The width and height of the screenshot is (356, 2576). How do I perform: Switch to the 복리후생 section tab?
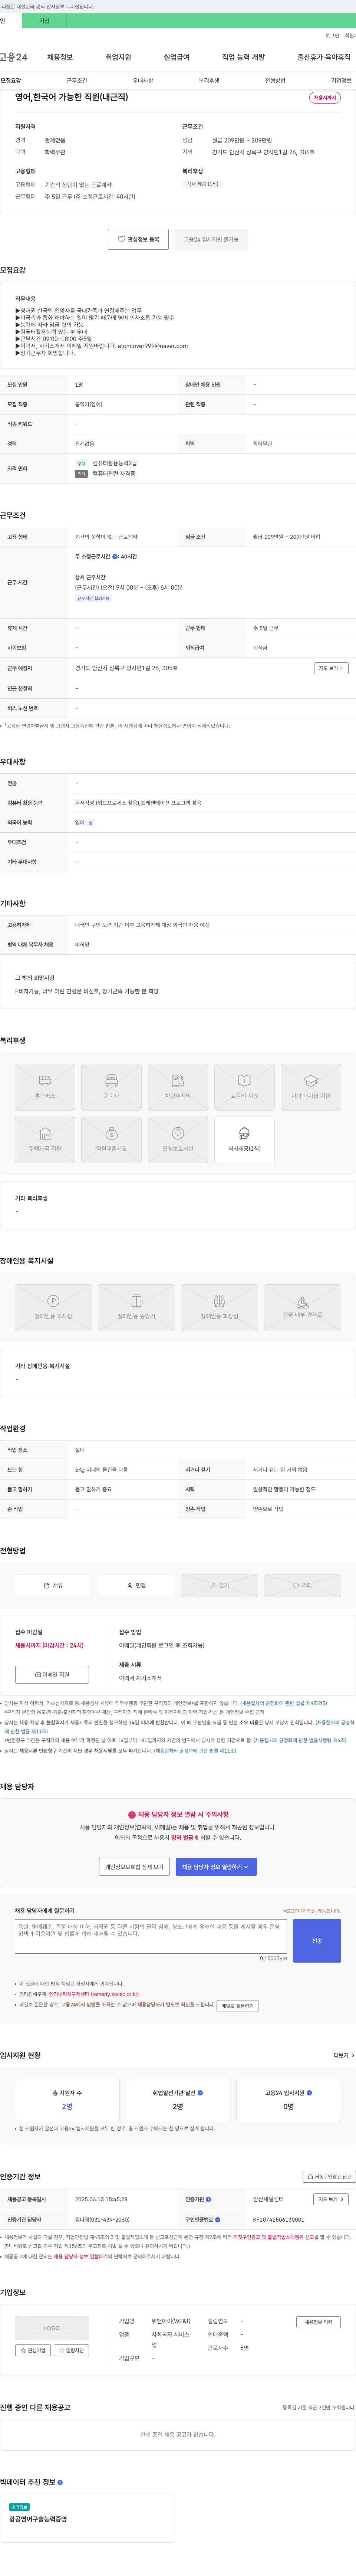click(x=209, y=81)
